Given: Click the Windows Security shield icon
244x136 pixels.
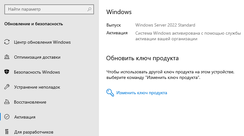Looking at the screenshot, I should (7, 72).
